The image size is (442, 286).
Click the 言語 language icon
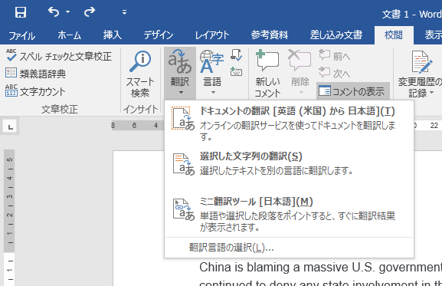pos(211,61)
